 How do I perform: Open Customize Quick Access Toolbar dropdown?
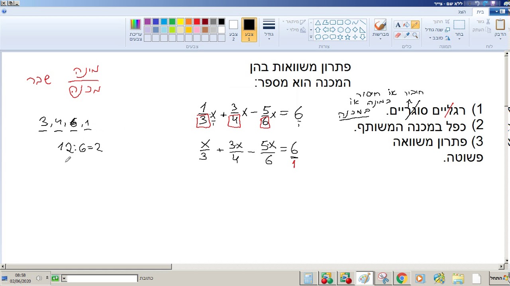469,4
